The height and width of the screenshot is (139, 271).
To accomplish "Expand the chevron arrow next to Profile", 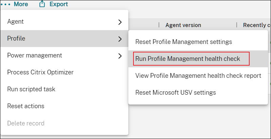I will tap(120, 39).
